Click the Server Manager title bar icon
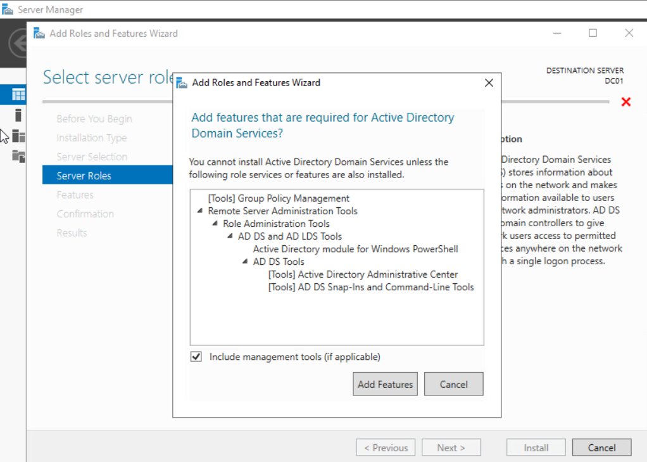Viewport: 647px width, 462px height. tap(8, 9)
